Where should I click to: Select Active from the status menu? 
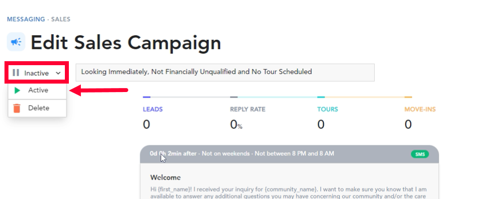click(37, 91)
